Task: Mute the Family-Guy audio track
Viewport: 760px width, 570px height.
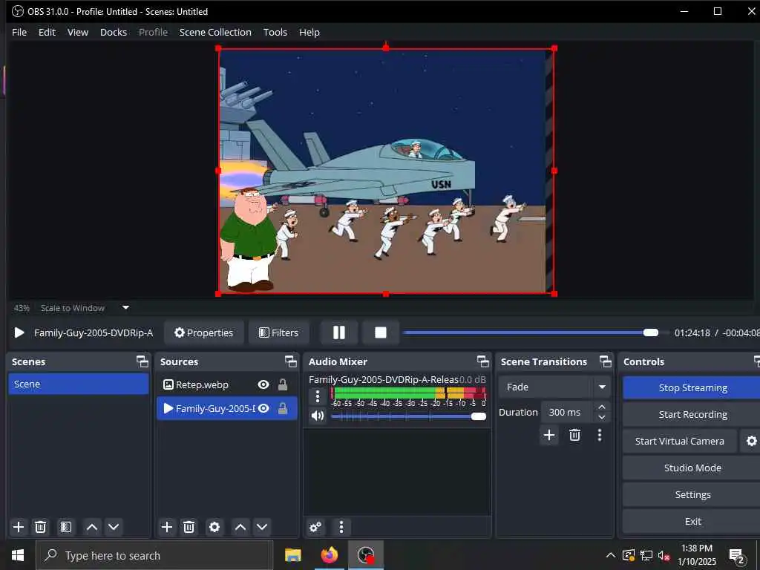Action: [318, 416]
